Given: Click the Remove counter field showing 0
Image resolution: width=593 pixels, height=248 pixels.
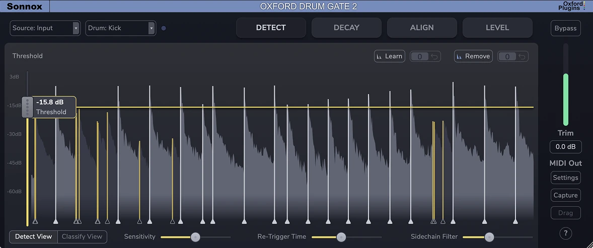Looking at the screenshot, I should click(507, 57).
